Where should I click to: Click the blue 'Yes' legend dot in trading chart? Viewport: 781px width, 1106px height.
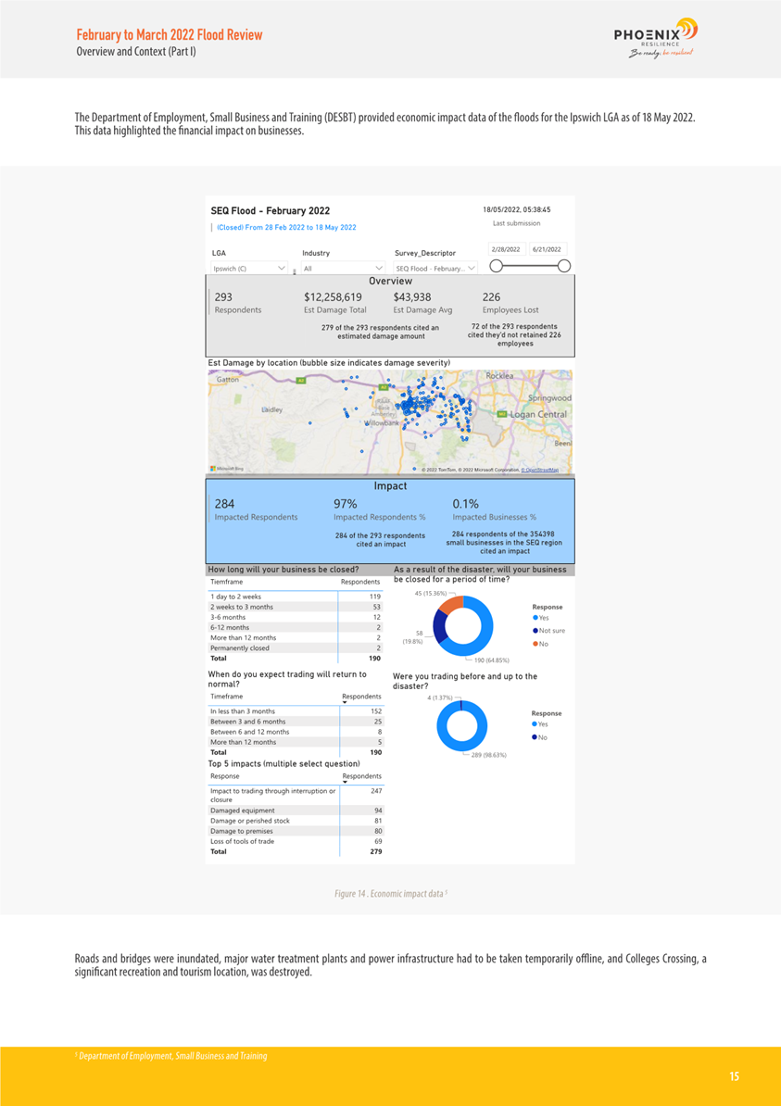click(535, 724)
